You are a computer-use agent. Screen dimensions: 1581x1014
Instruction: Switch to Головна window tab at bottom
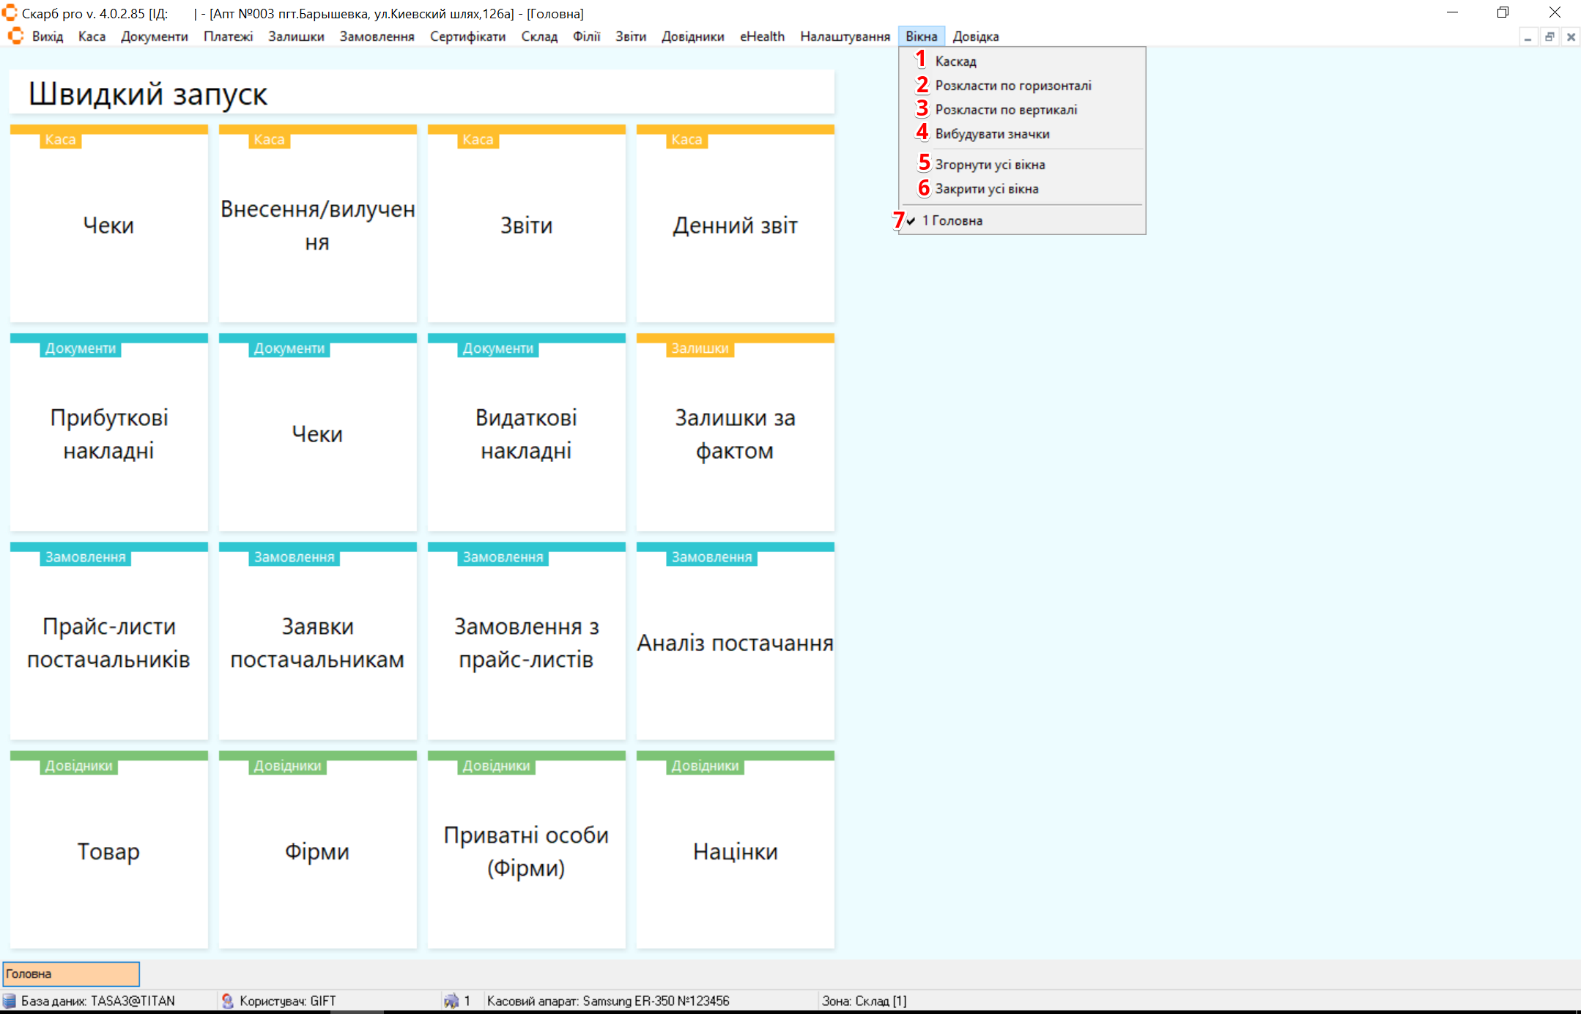tap(71, 974)
